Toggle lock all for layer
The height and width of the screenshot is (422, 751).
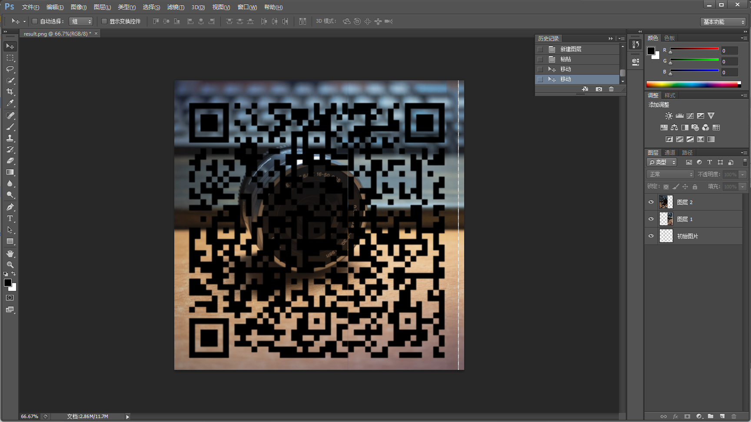(x=695, y=187)
